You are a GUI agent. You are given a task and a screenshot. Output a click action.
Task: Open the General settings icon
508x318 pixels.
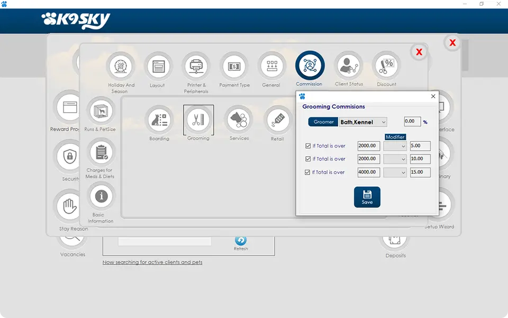pyautogui.click(x=271, y=67)
